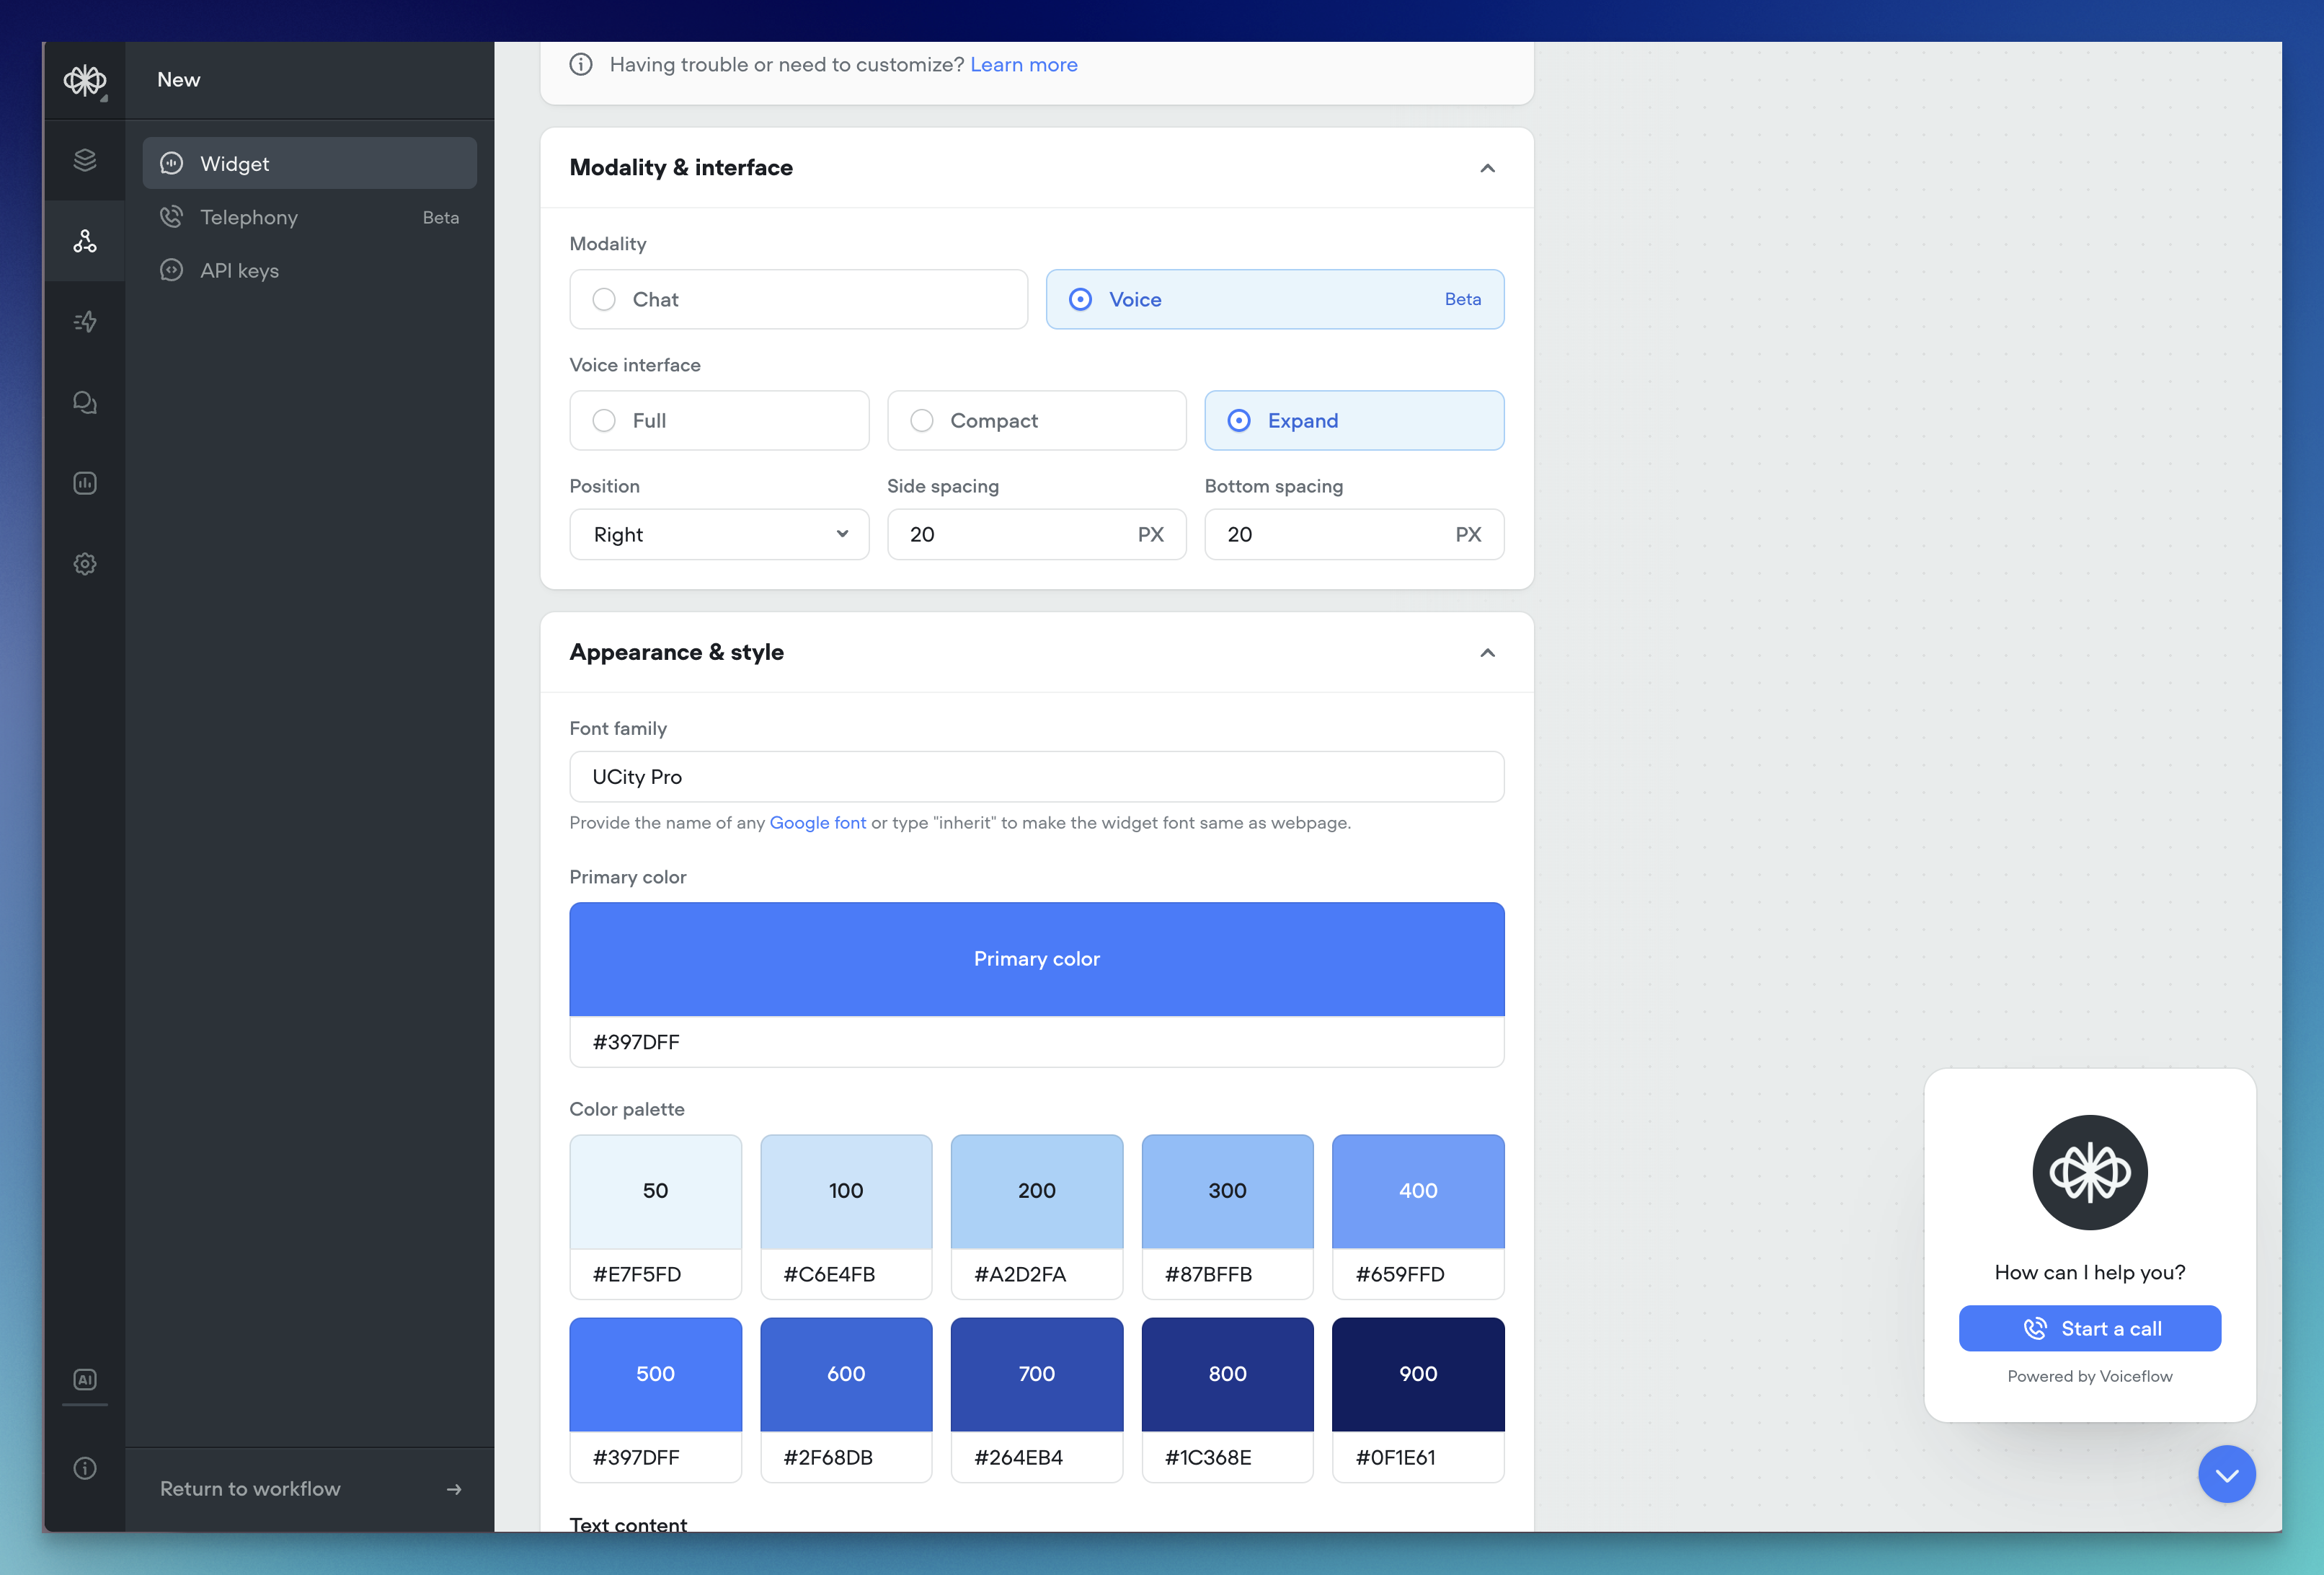Open project Settings gear icon
Viewport: 2324px width, 1575px height.
tap(85, 563)
